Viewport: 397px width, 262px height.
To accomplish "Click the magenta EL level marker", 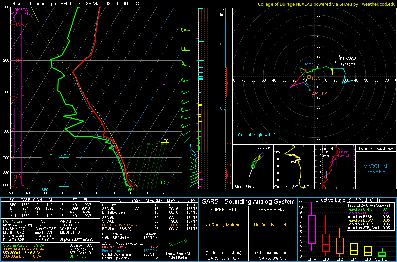I will (165, 86).
